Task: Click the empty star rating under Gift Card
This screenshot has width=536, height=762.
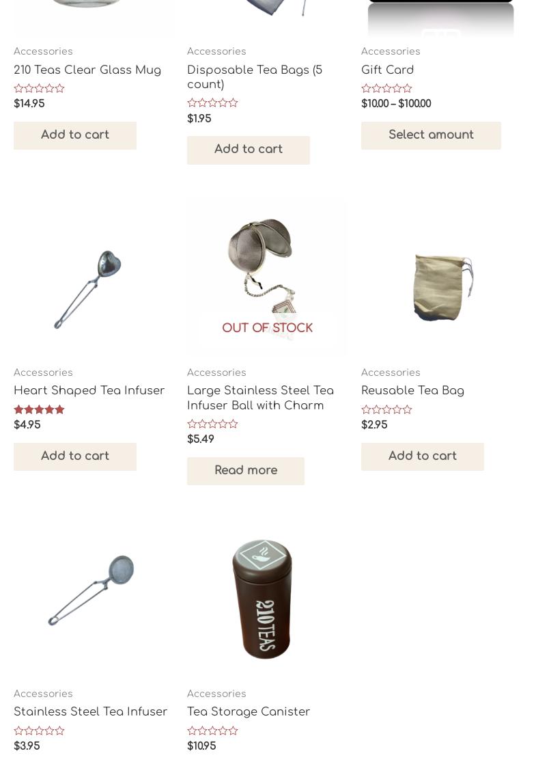Action: pyautogui.click(x=387, y=88)
